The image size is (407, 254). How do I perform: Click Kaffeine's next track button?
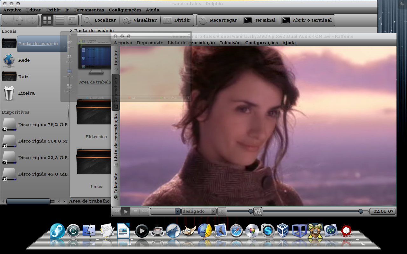click(x=144, y=211)
